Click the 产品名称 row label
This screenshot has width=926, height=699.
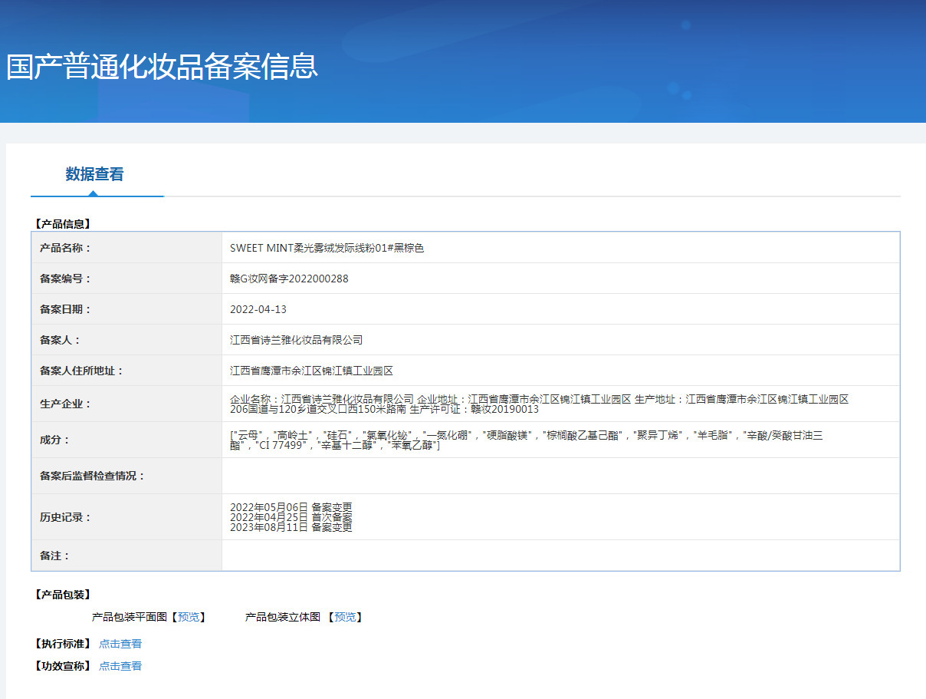65,248
